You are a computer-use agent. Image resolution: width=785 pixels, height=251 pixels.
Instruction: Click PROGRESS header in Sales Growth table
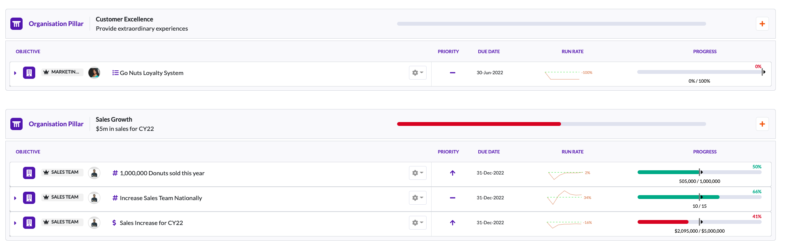coord(705,152)
